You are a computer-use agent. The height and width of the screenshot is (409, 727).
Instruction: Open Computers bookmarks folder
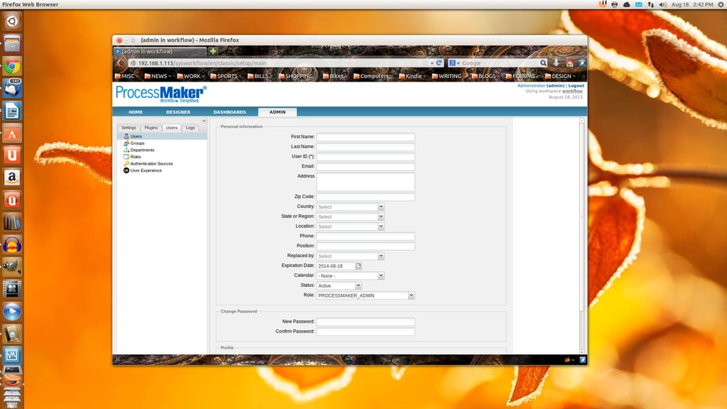(371, 76)
